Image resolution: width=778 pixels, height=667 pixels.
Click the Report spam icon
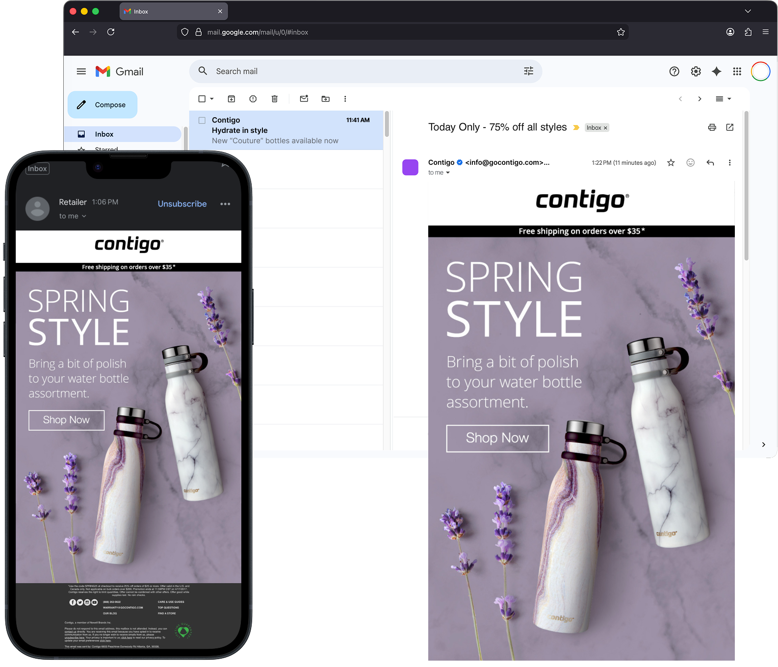[253, 99]
